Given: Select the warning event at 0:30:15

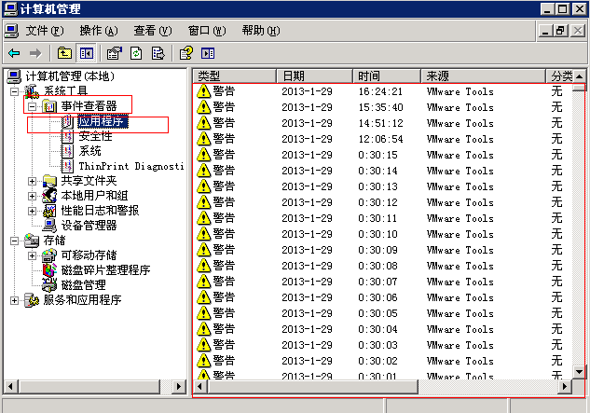Looking at the screenshot, I should click(x=383, y=155).
